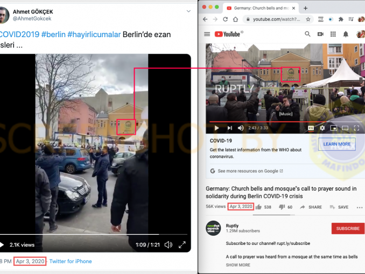Open the more actions ellipsis menu

(x=360, y=207)
